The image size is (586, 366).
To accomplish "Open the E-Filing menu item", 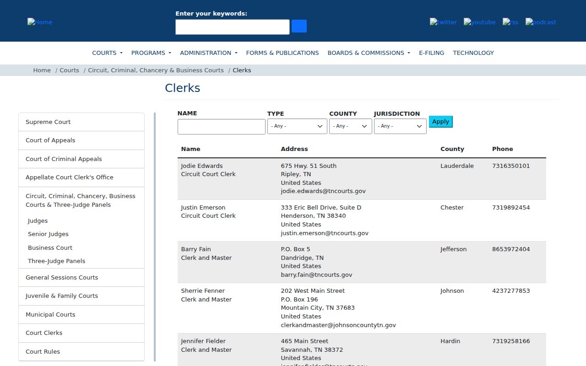I will tap(432, 53).
